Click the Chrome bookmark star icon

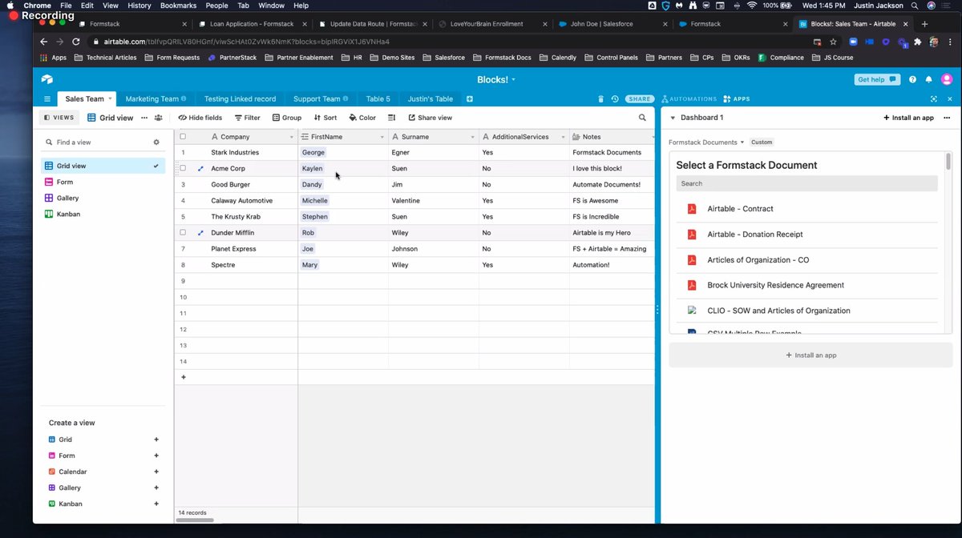834,42
